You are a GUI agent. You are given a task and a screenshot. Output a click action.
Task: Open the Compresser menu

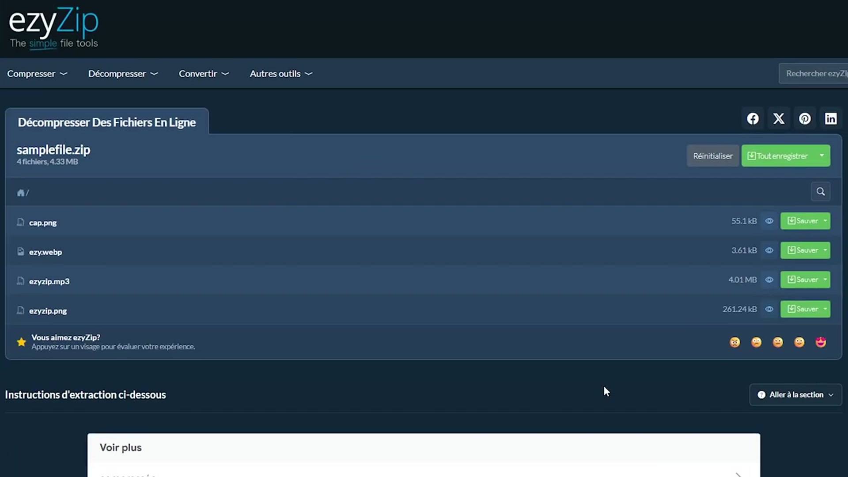coord(37,74)
